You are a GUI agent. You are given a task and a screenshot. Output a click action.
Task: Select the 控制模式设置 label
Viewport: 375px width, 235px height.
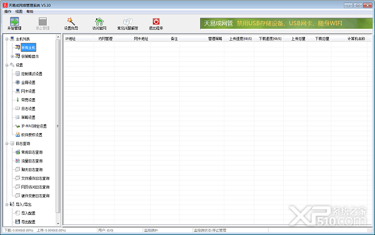[x=32, y=74]
